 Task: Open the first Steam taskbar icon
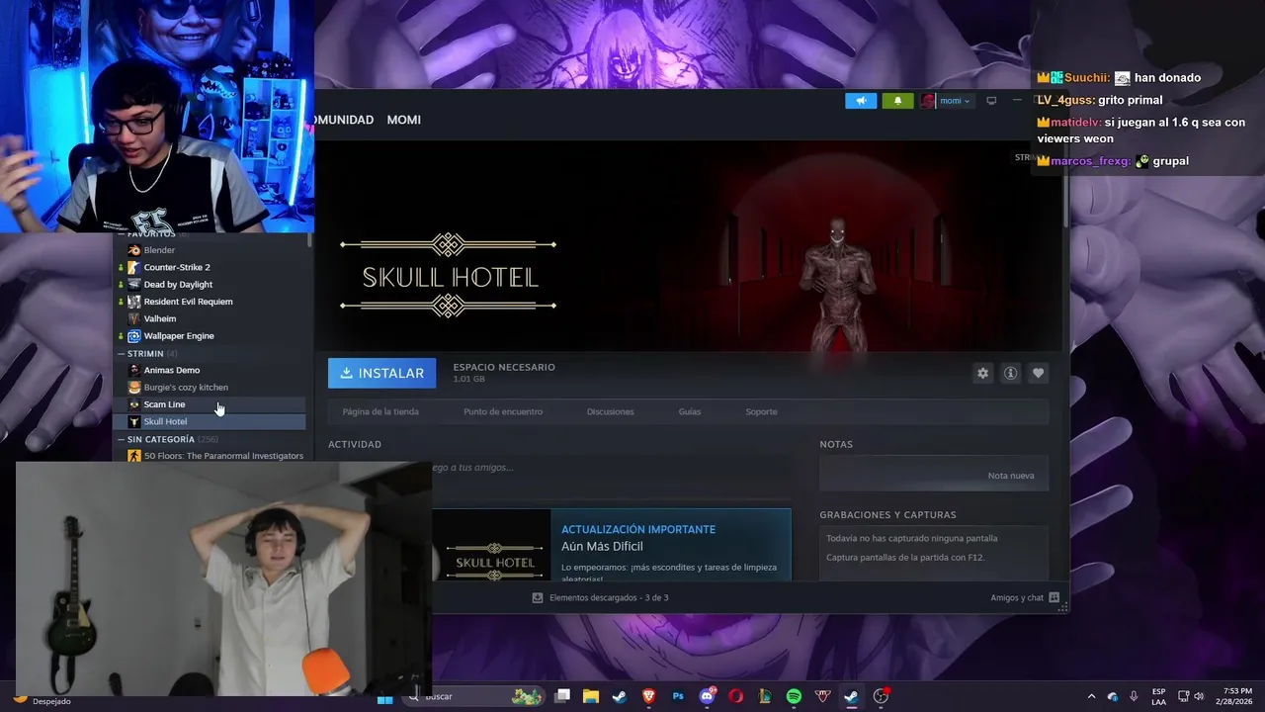click(x=620, y=697)
